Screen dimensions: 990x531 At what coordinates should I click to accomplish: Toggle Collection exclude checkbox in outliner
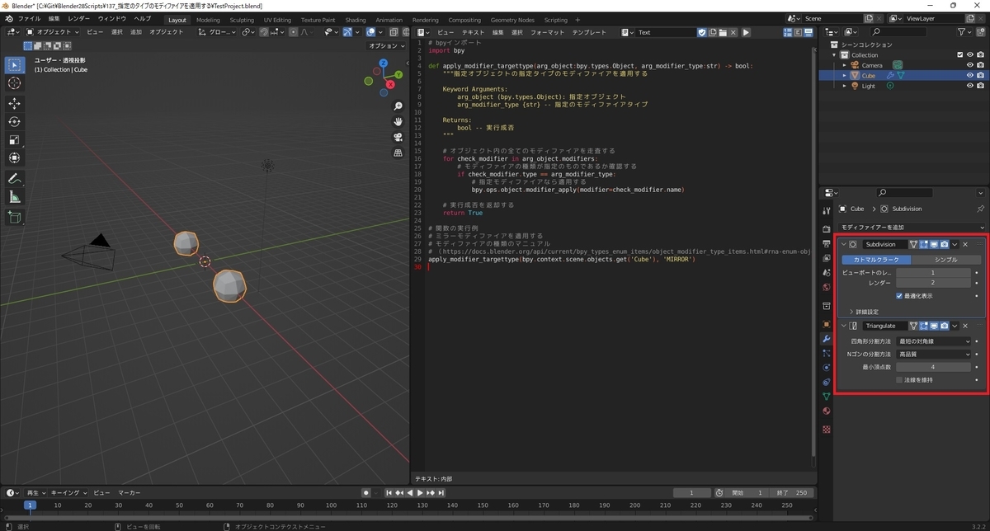click(959, 54)
